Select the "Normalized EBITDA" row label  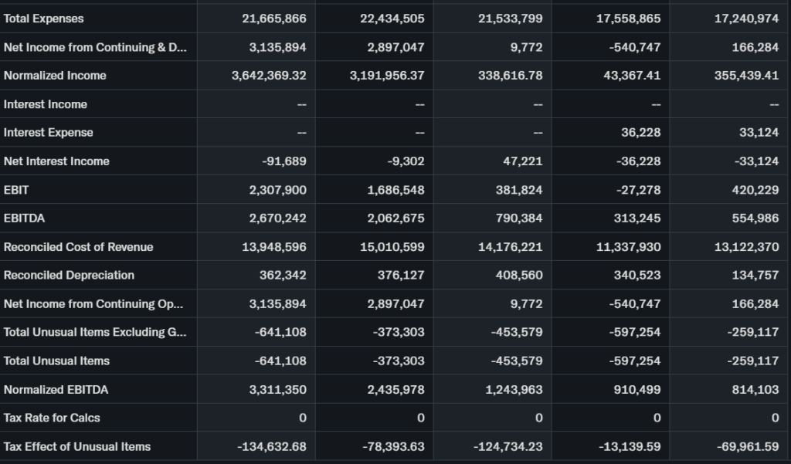coord(56,390)
